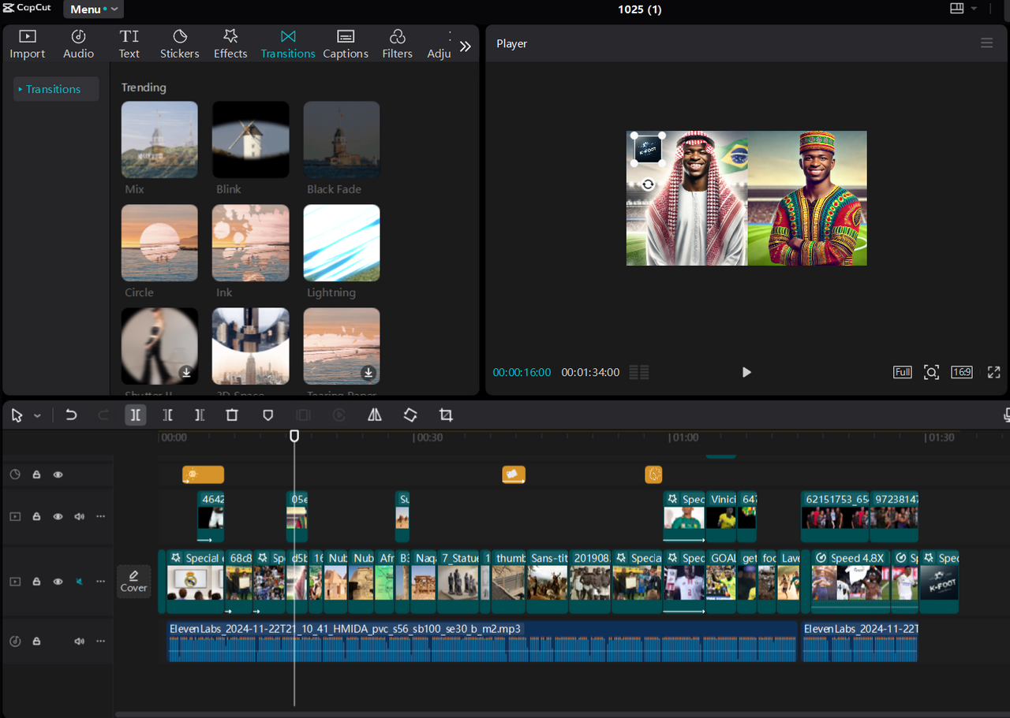Delete the selected clip with trash icon

(232, 415)
